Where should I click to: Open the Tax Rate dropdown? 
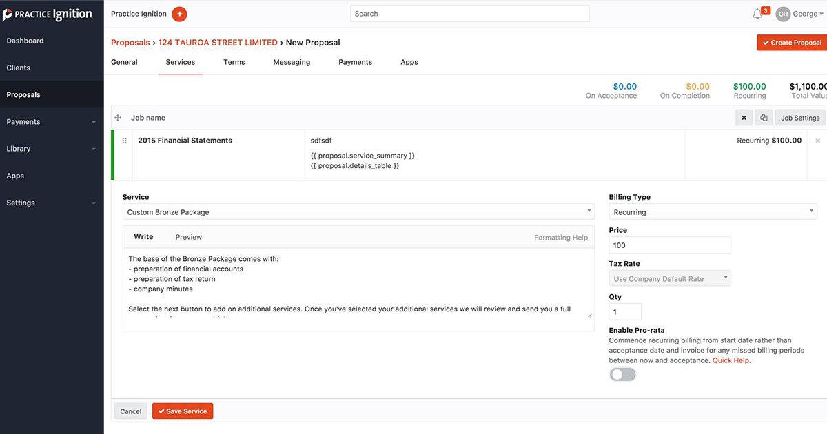(x=670, y=279)
